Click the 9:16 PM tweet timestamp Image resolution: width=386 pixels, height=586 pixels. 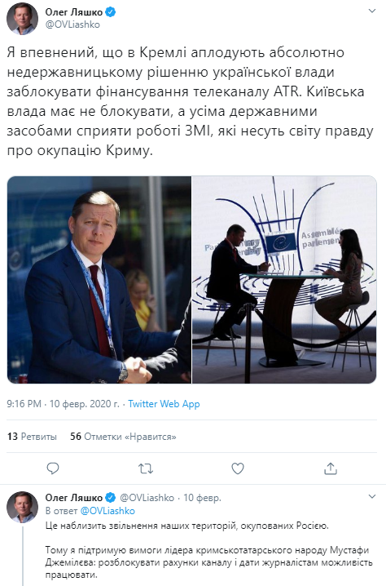click(x=24, y=404)
